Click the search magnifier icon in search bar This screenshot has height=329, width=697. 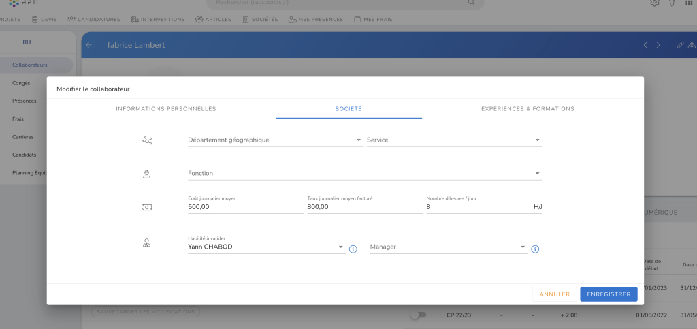(472, 3)
